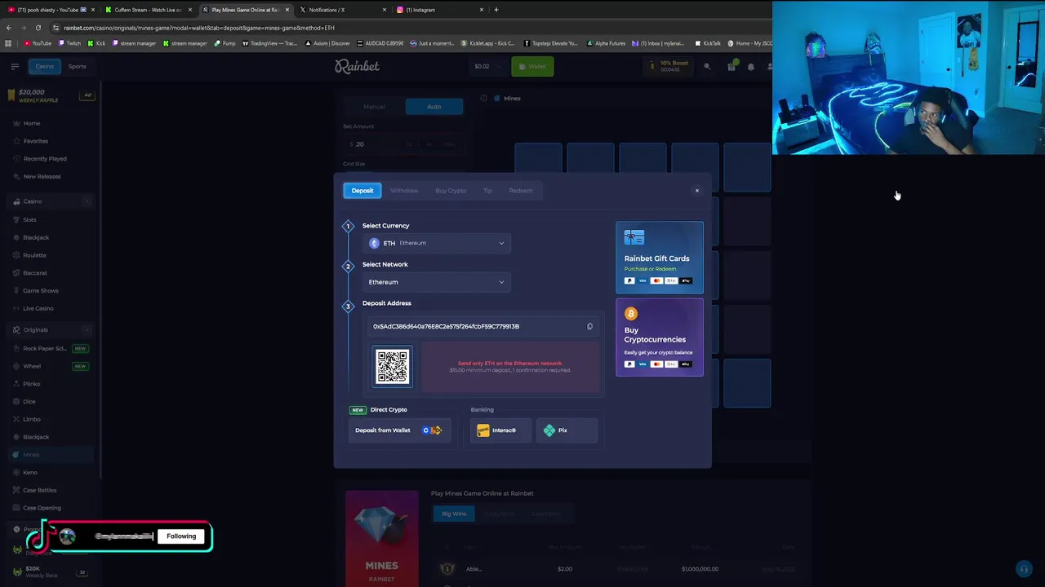Open a new browser tab

(x=496, y=10)
